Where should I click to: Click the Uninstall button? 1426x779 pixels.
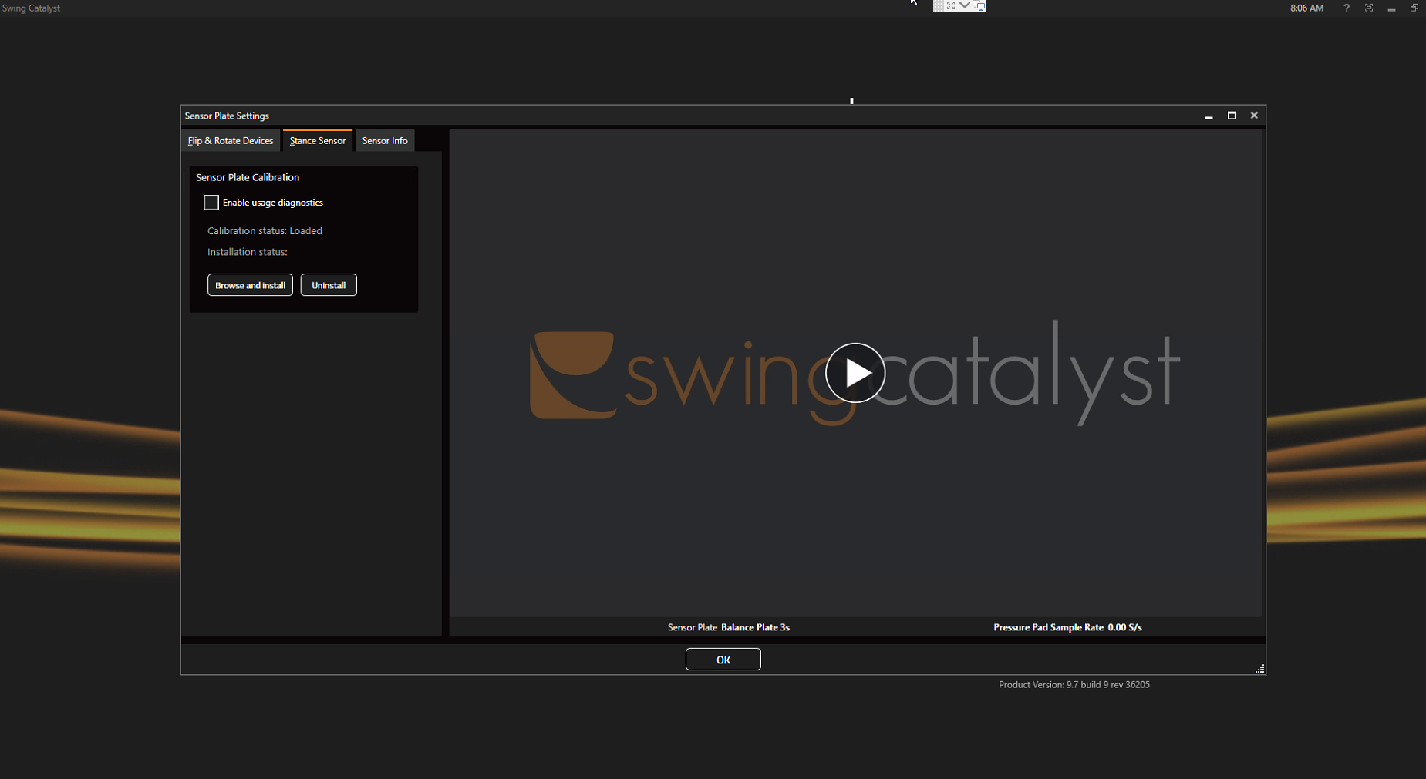point(329,285)
